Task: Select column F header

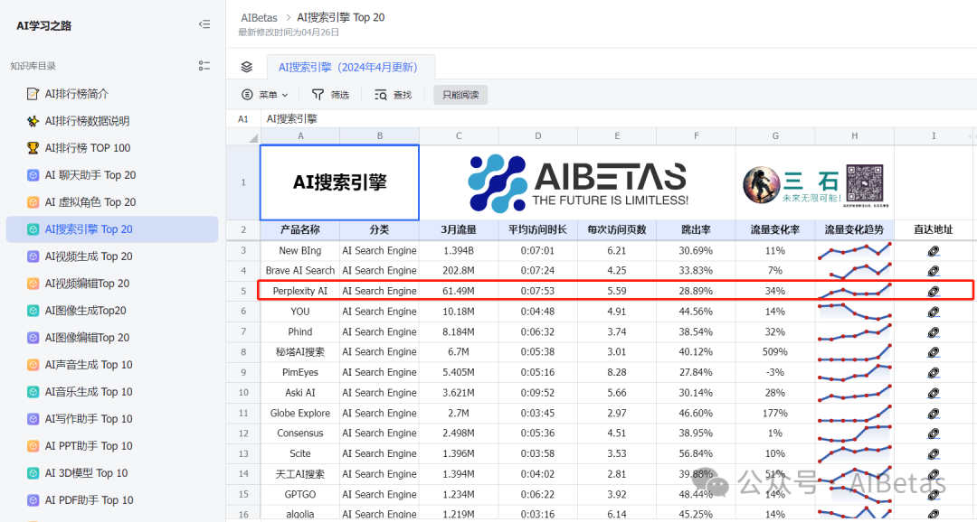Action: [696, 136]
